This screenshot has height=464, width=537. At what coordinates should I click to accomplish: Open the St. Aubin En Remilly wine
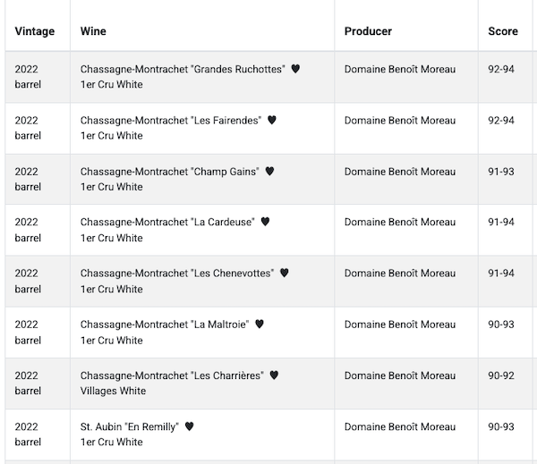tap(130, 426)
